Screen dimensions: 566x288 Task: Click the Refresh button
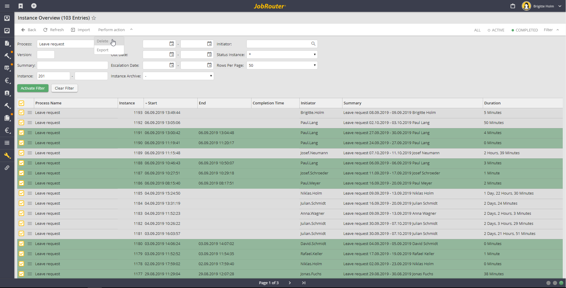(54, 30)
